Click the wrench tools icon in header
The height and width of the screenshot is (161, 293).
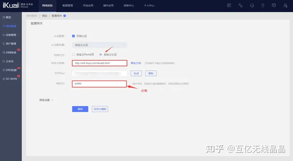pyautogui.click(x=263, y=5)
